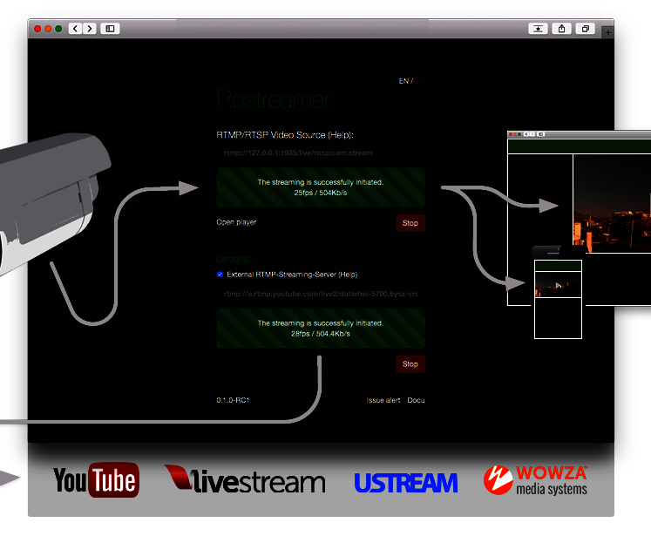
Task: Click the 28fps / 504.4Kb/s status text
Action: coord(321,334)
